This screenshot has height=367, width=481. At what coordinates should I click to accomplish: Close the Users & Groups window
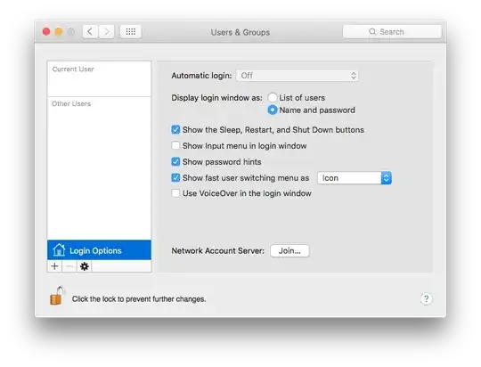[x=46, y=31]
